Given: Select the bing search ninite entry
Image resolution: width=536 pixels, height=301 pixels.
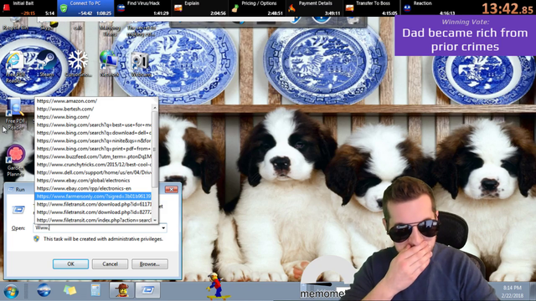Looking at the screenshot, I should pos(93,140).
